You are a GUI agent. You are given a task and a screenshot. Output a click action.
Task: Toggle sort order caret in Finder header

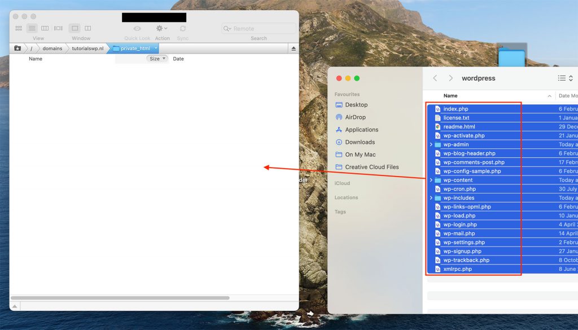549,96
